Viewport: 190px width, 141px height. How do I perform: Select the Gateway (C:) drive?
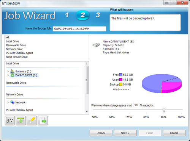click(23, 71)
